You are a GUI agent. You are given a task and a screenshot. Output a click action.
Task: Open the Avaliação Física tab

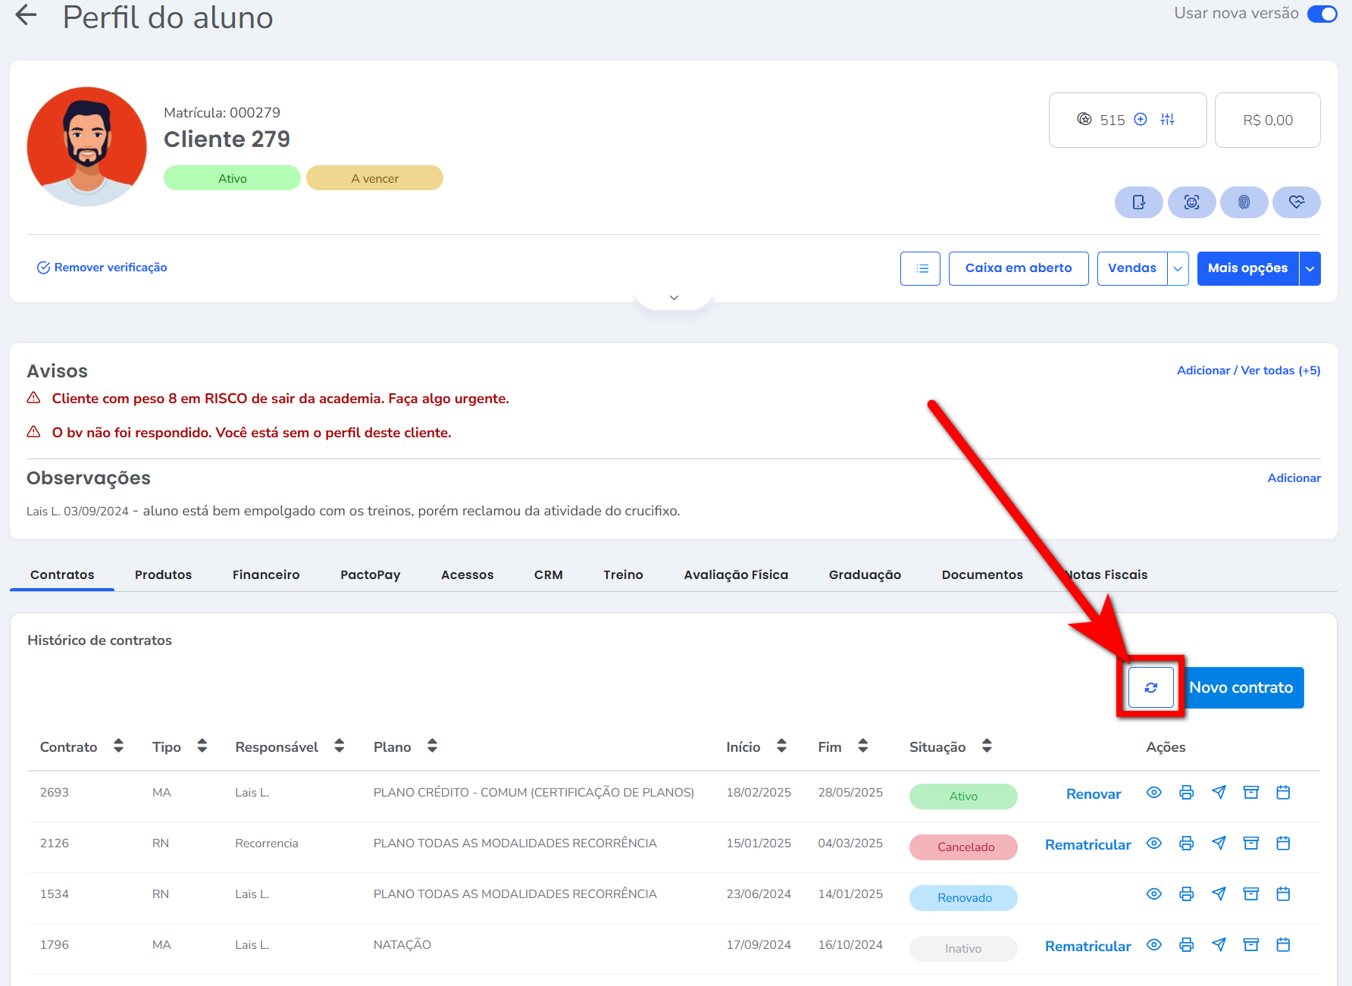click(x=736, y=574)
